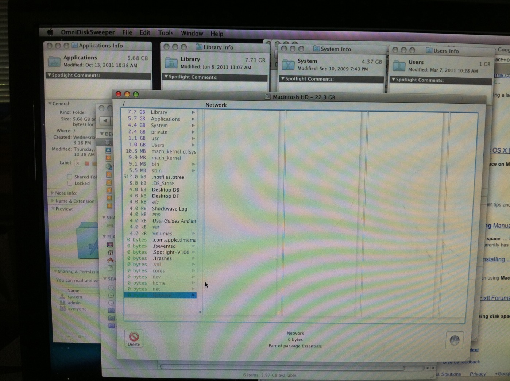
Task: Click the title bar folder icon of System Info
Action: tap(316, 49)
